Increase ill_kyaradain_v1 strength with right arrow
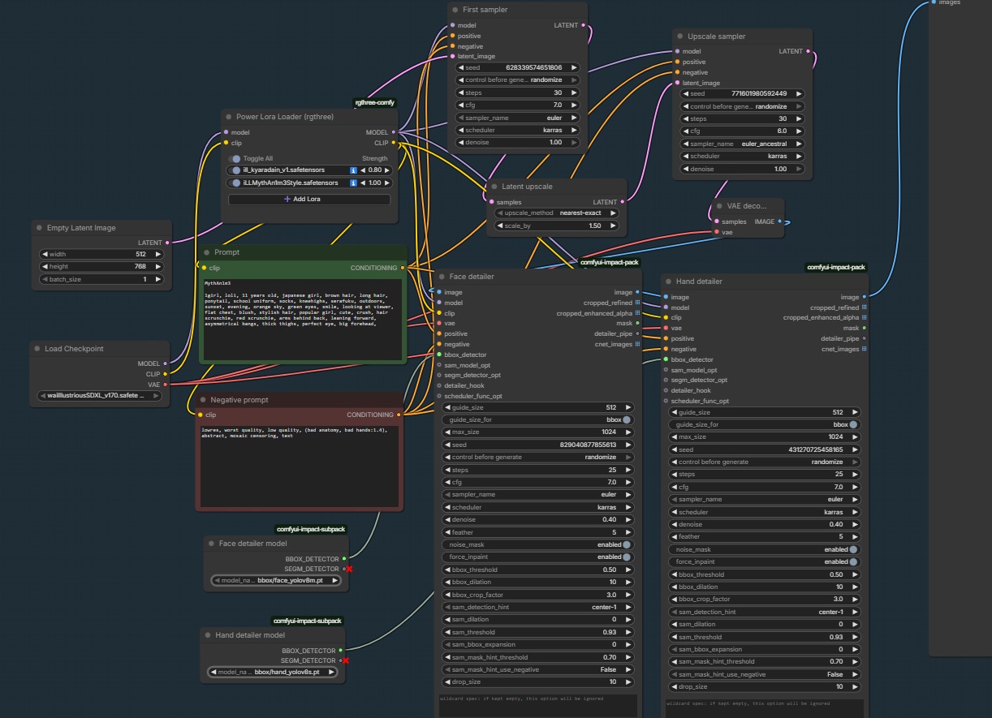The height and width of the screenshot is (718, 992). coord(386,170)
